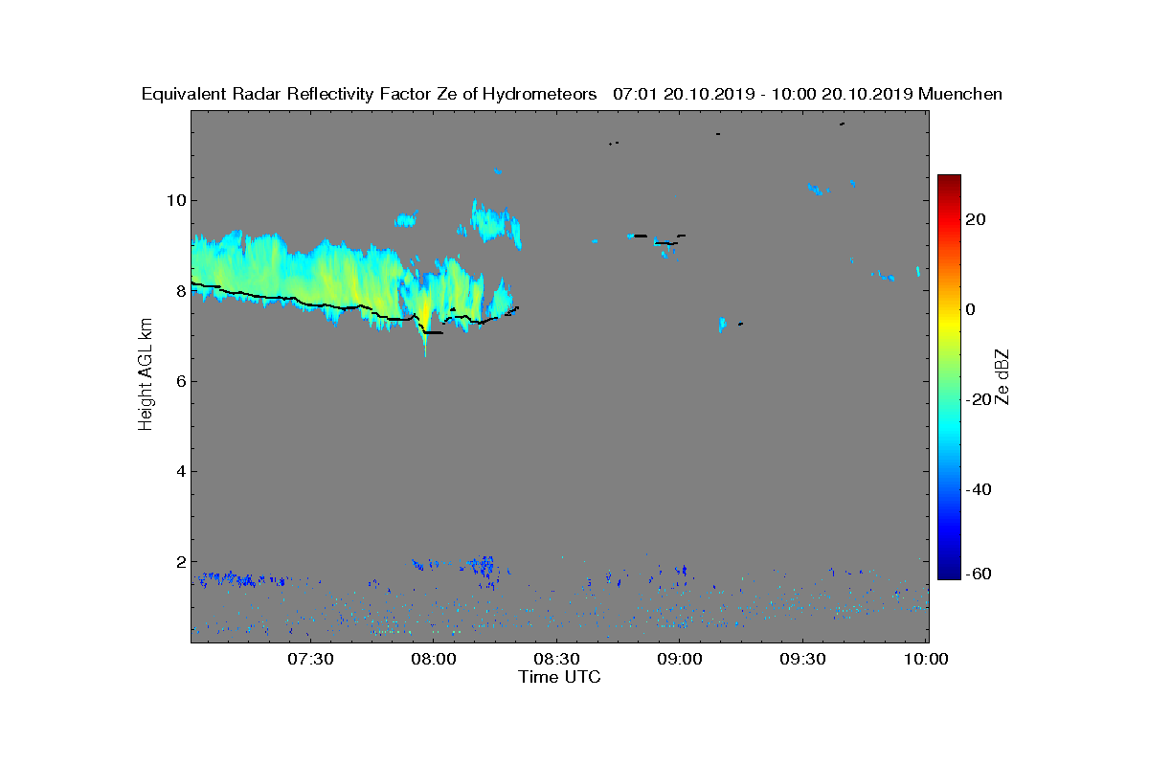1149x766 pixels.
Task: Click the height axis label 2
Action: [x=179, y=561]
